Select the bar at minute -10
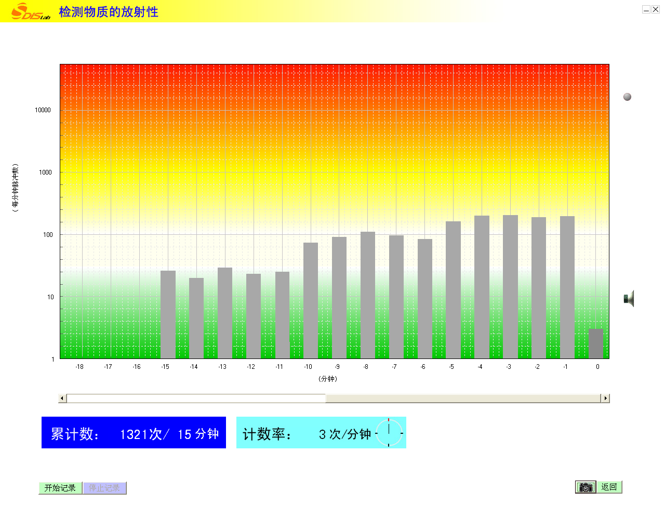The height and width of the screenshot is (532, 665). 311,300
